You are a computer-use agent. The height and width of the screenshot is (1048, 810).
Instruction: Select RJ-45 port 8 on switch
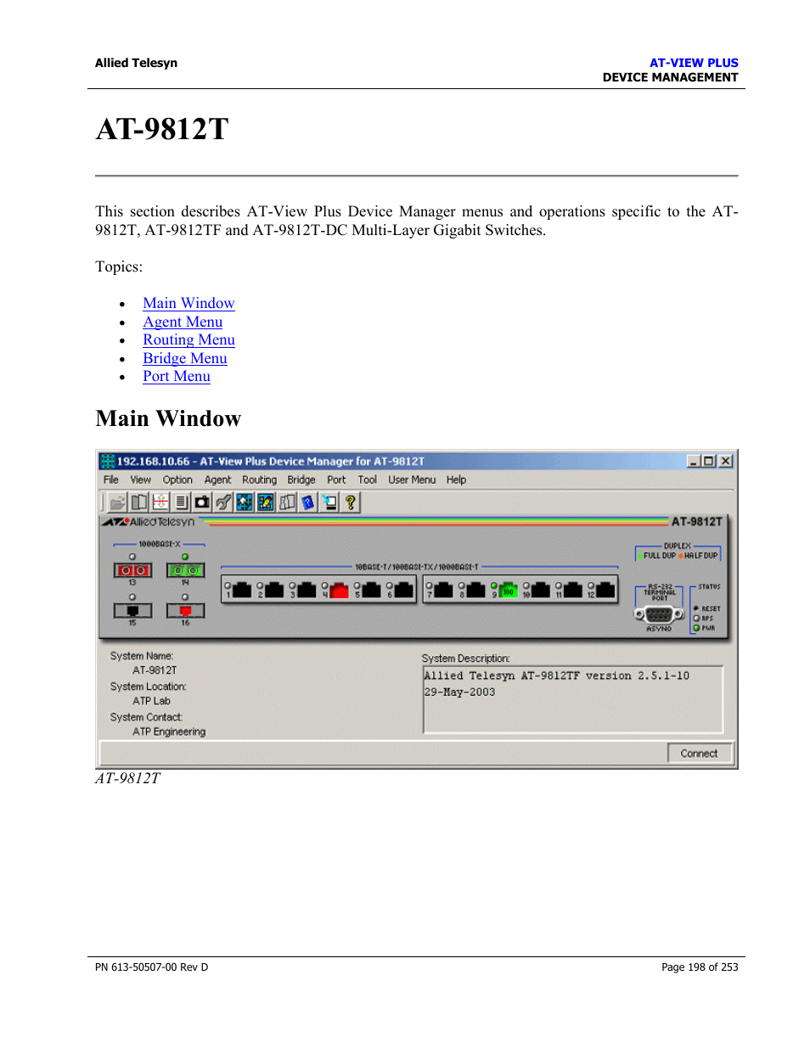476,590
